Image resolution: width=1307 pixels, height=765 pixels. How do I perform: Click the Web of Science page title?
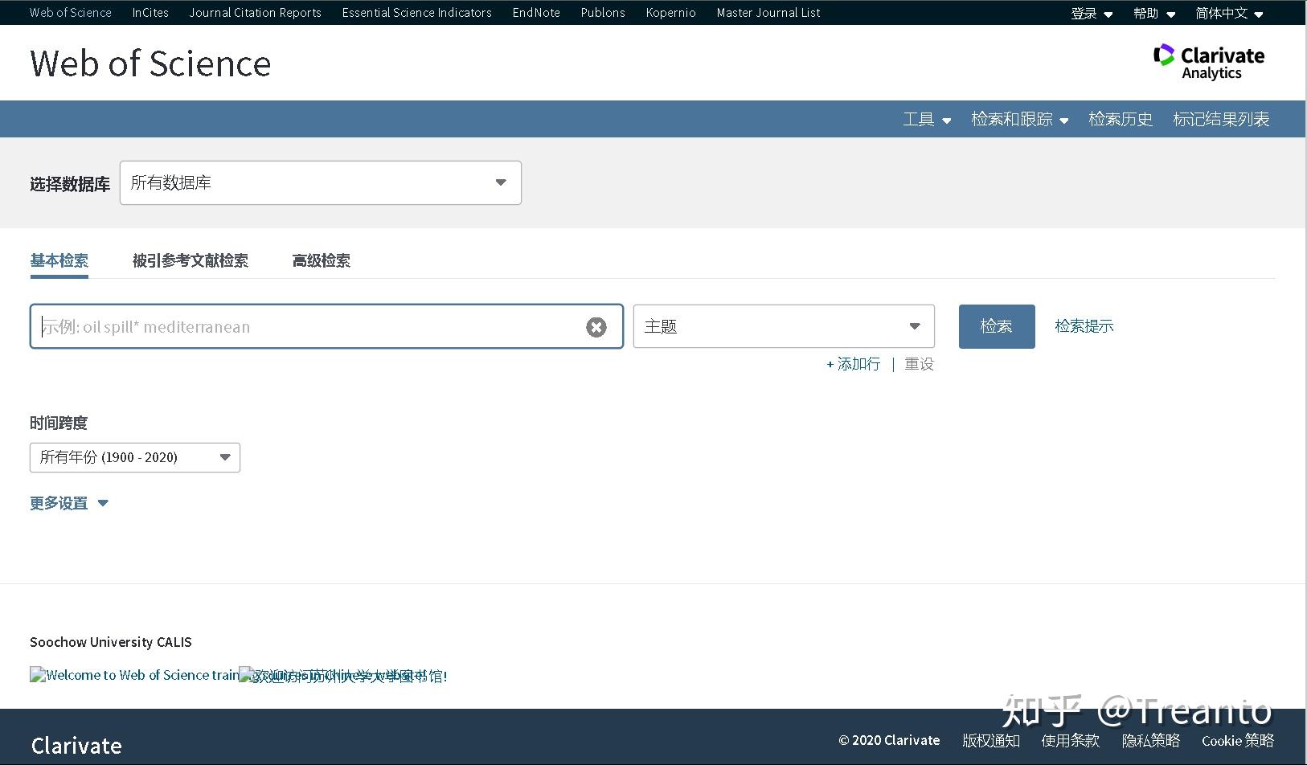click(x=150, y=63)
